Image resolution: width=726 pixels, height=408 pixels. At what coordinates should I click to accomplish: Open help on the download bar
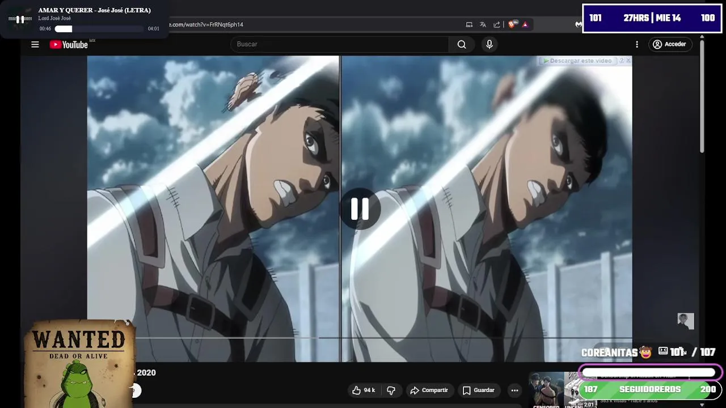[x=622, y=61]
